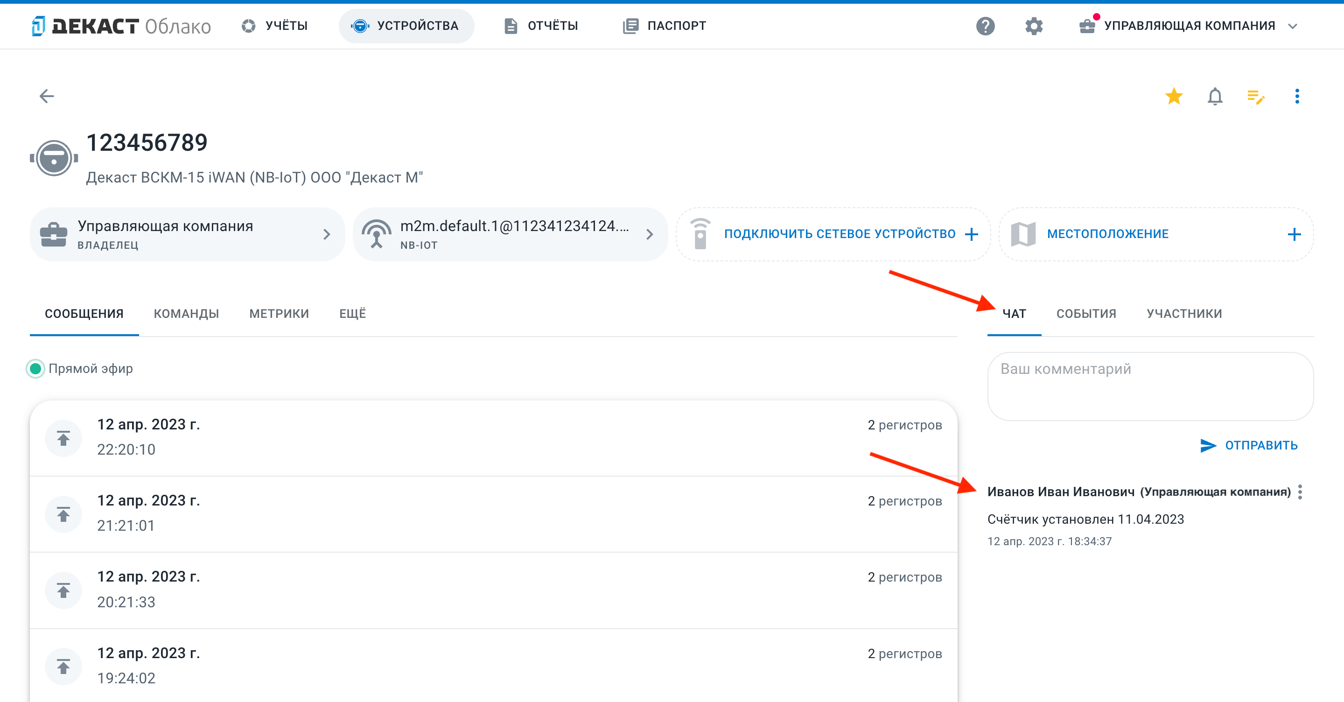
Task: Open the ПАСПОРТ section
Action: coord(665,26)
